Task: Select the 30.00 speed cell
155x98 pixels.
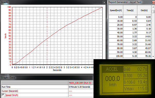Action: (116, 29)
